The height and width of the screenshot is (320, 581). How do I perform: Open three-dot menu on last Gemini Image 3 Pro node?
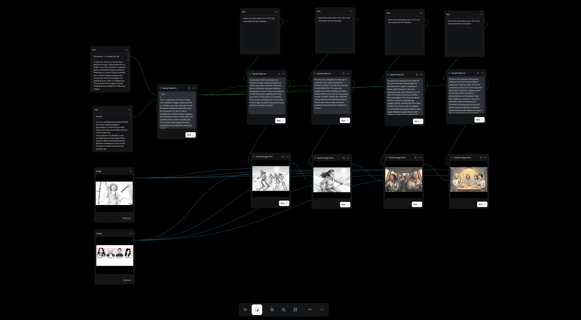(x=485, y=157)
